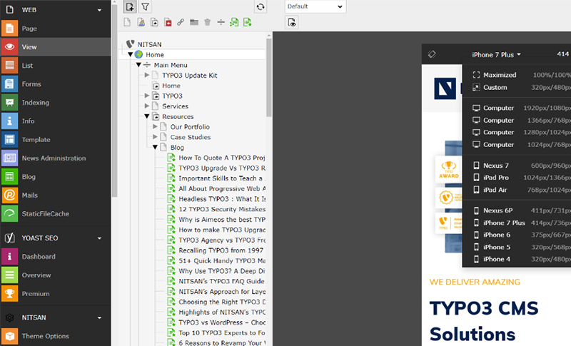This screenshot has height=346, width=571.
Task: Open the Page module
Action: pos(56,29)
